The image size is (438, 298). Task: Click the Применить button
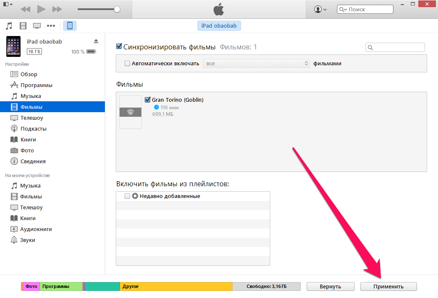pos(388,287)
